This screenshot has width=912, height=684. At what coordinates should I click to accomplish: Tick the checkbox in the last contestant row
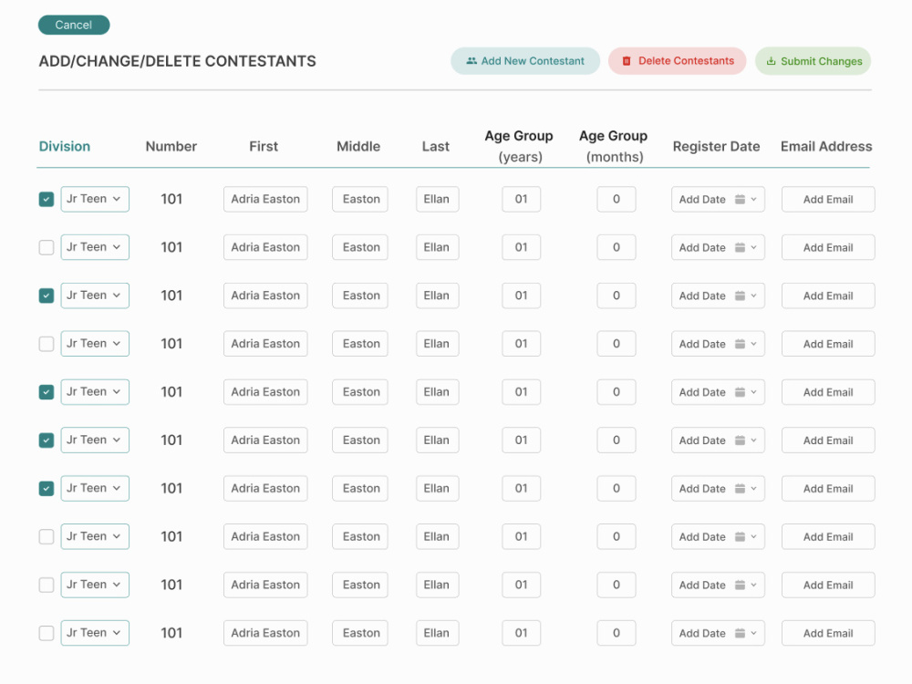[47, 633]
